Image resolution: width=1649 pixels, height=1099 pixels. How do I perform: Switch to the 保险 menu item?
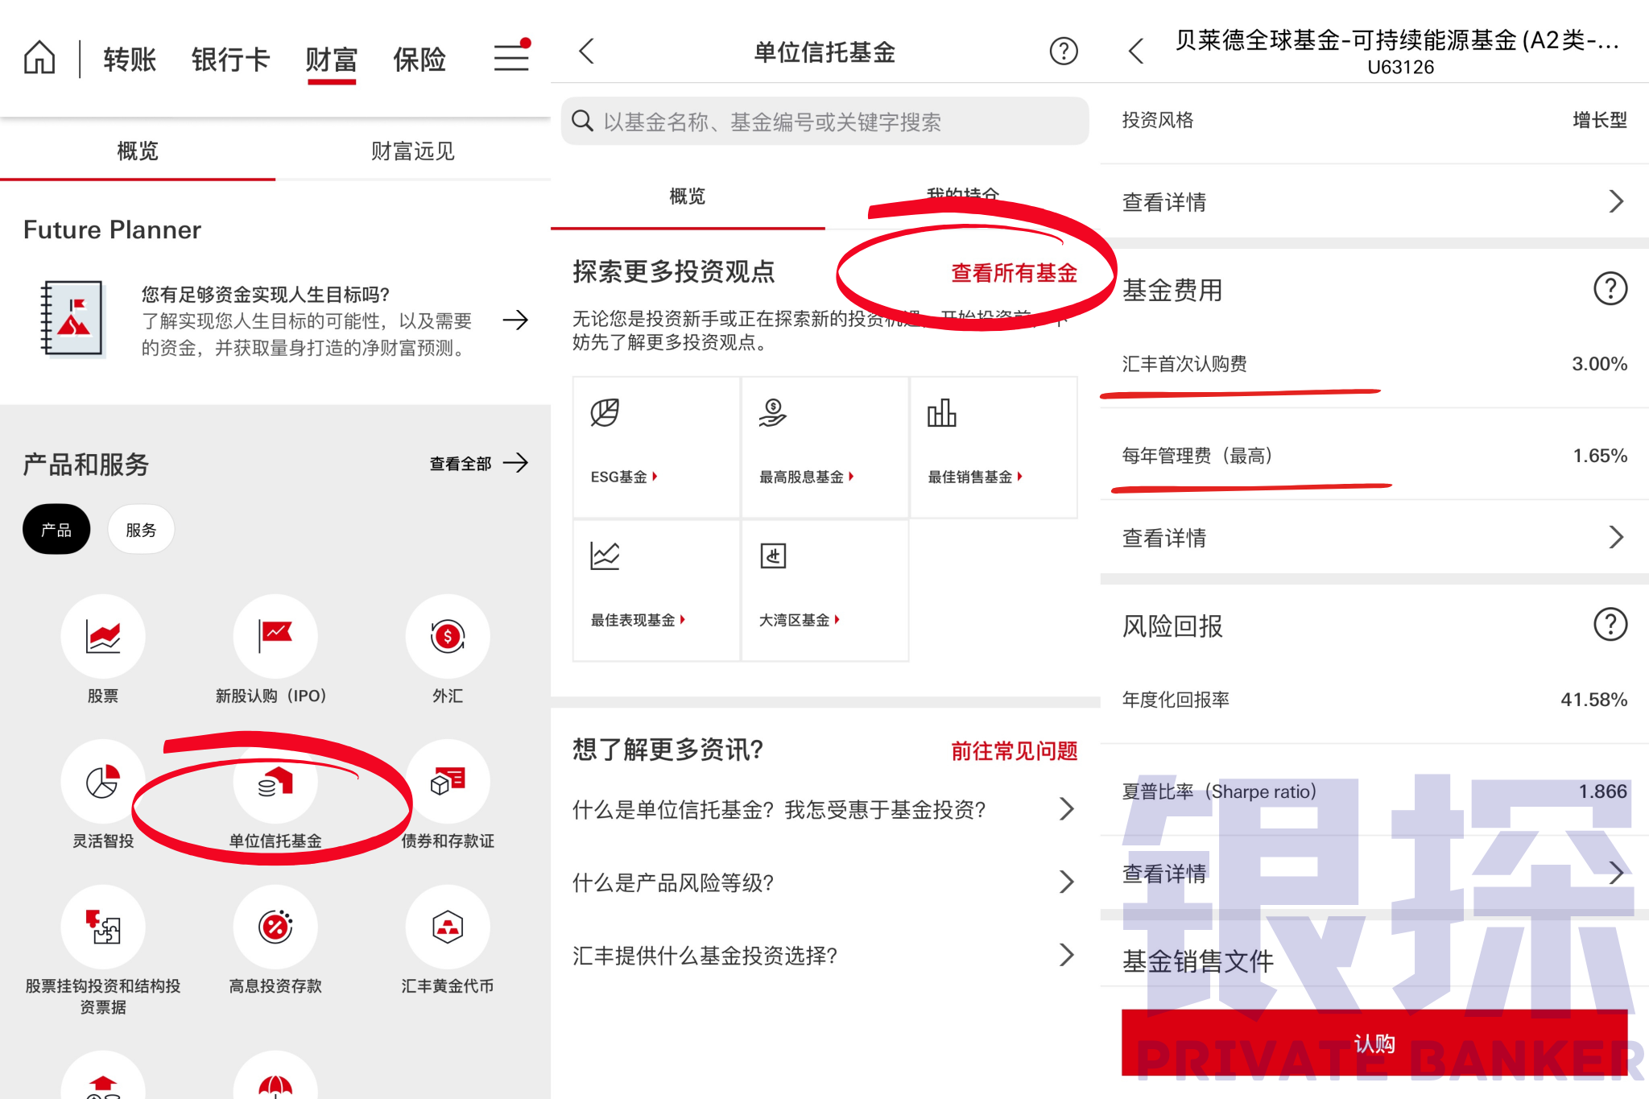(419, 59)
